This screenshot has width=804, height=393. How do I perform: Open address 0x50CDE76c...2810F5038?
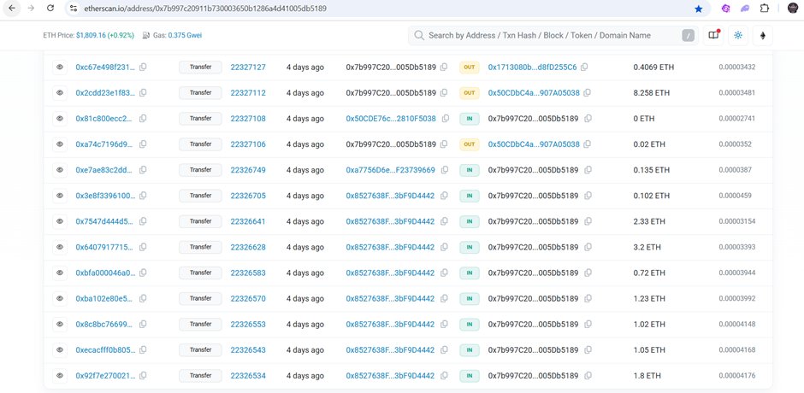click(x=391, y=119)
